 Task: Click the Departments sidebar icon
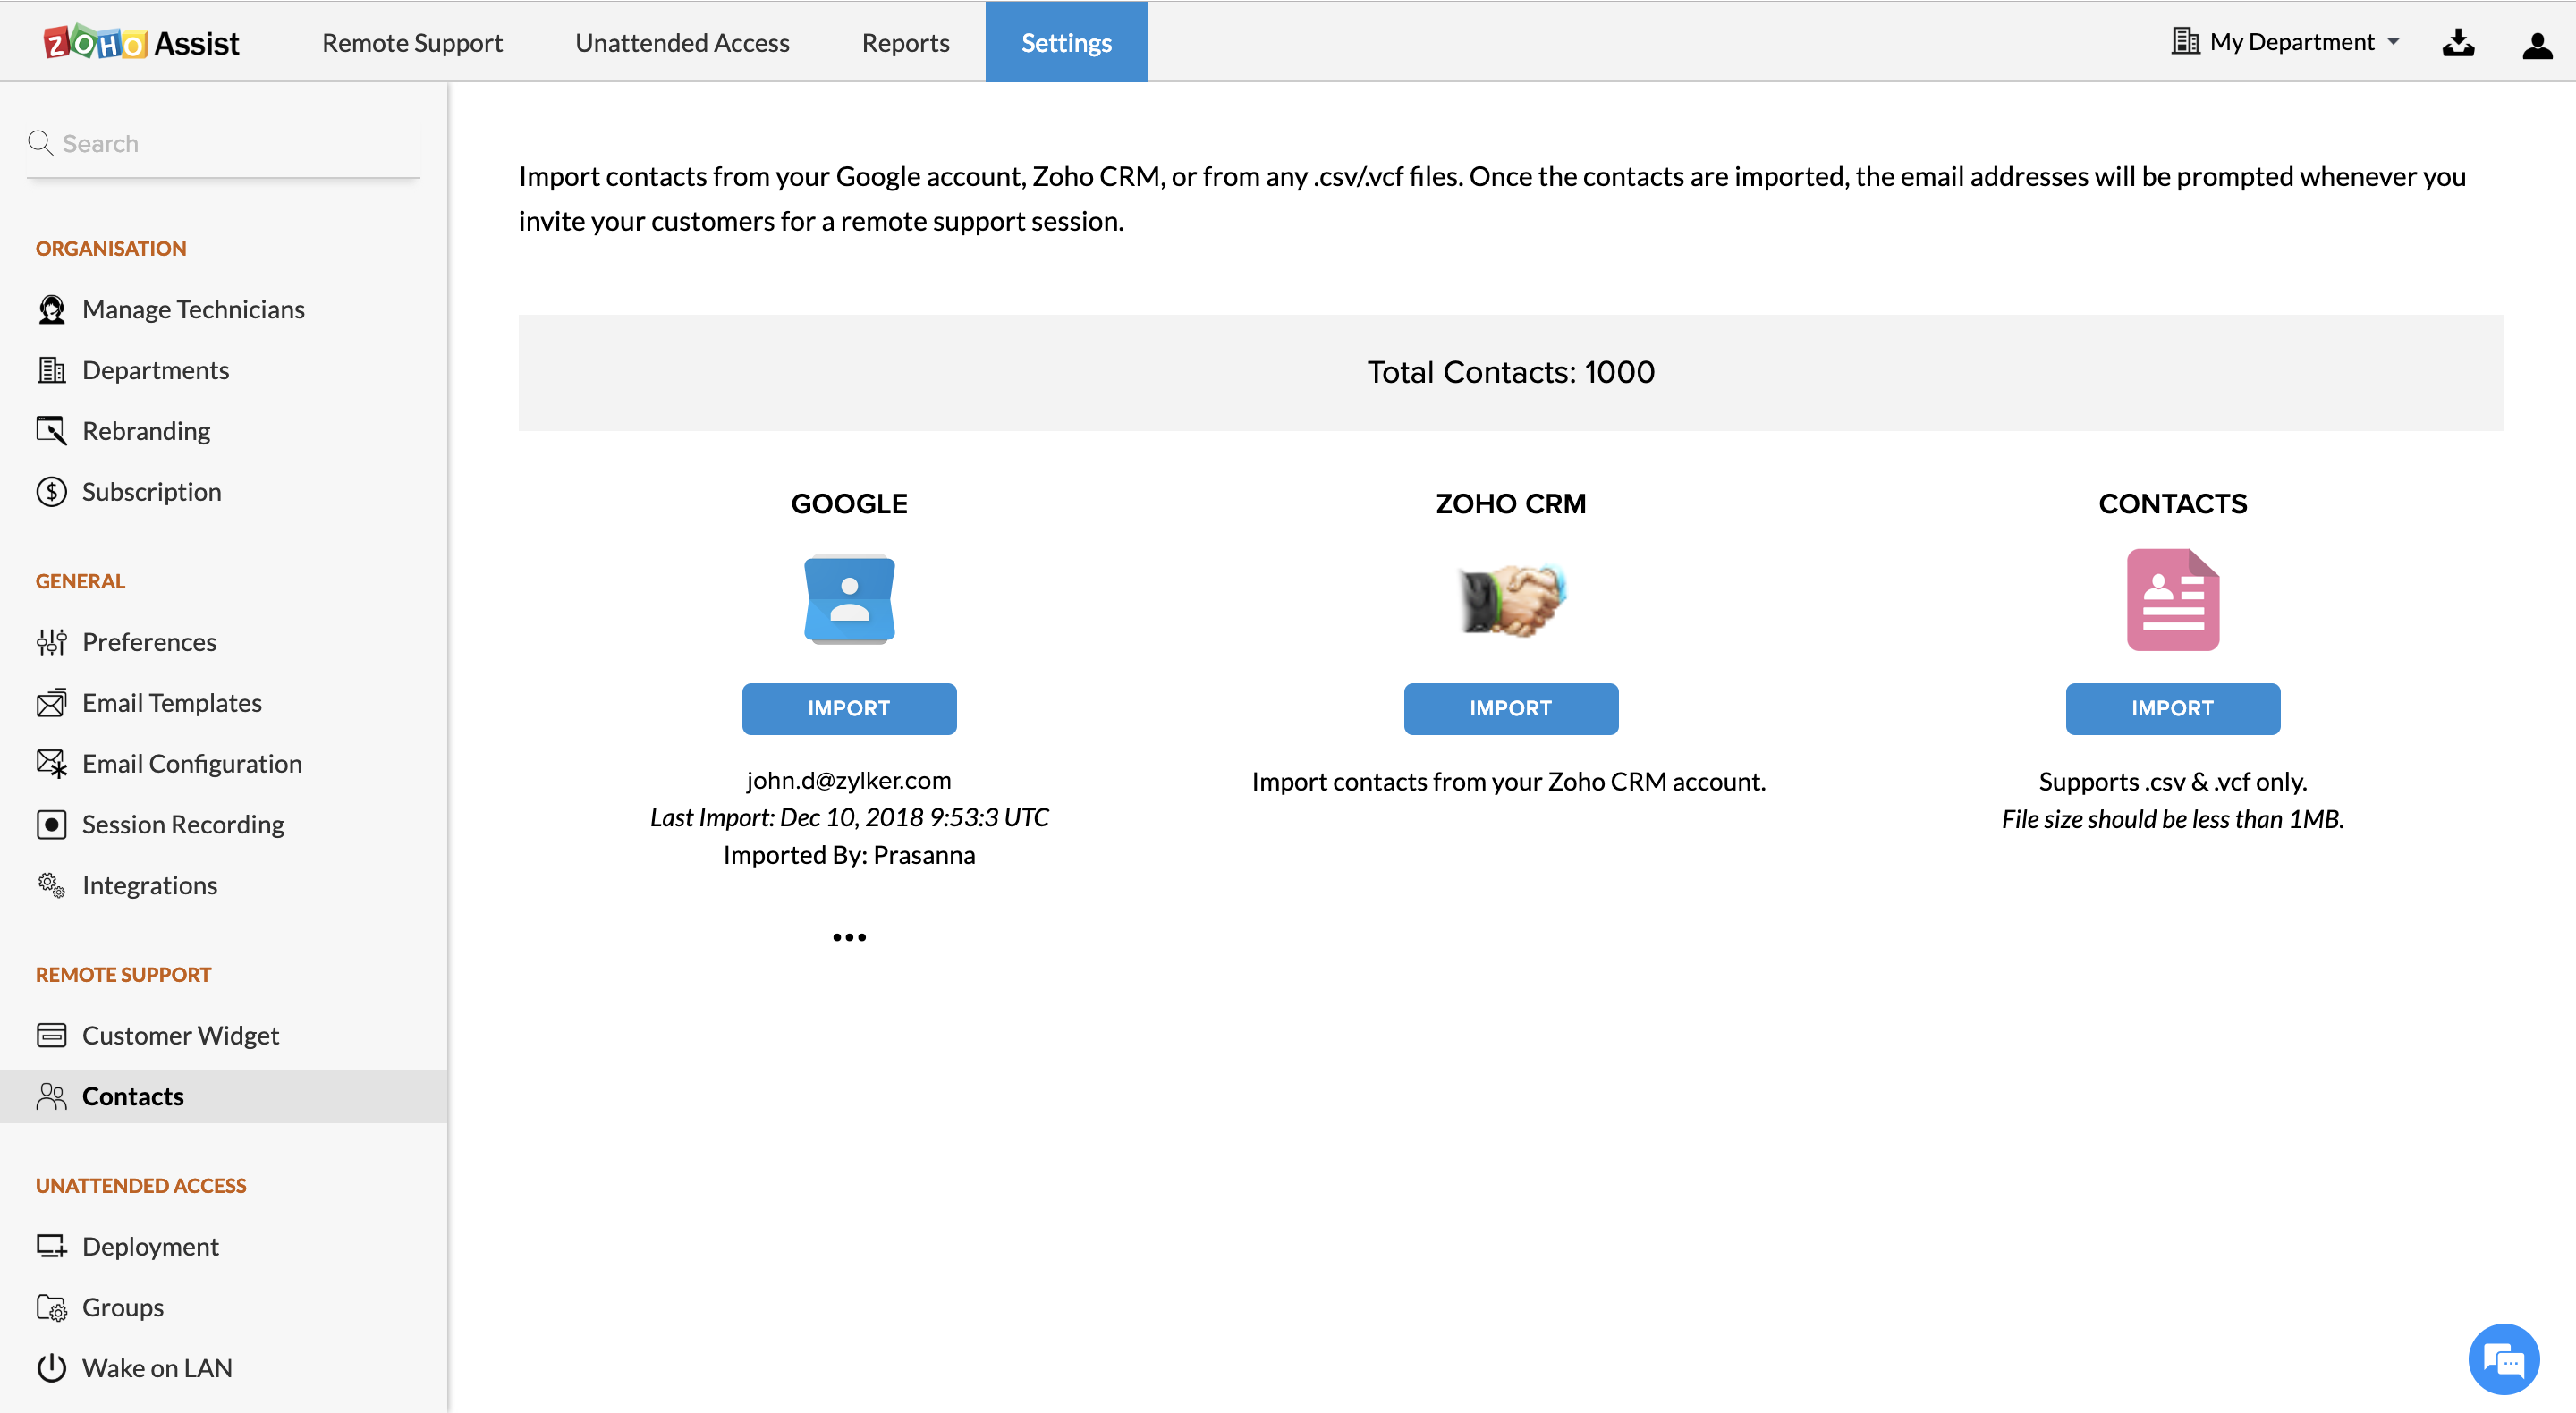(50, 369)
